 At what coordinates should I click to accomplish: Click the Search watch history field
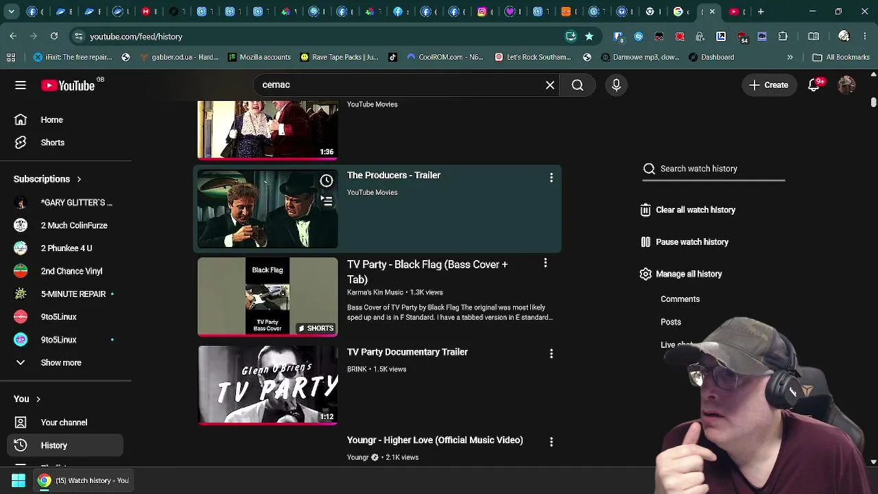point(713,169)
